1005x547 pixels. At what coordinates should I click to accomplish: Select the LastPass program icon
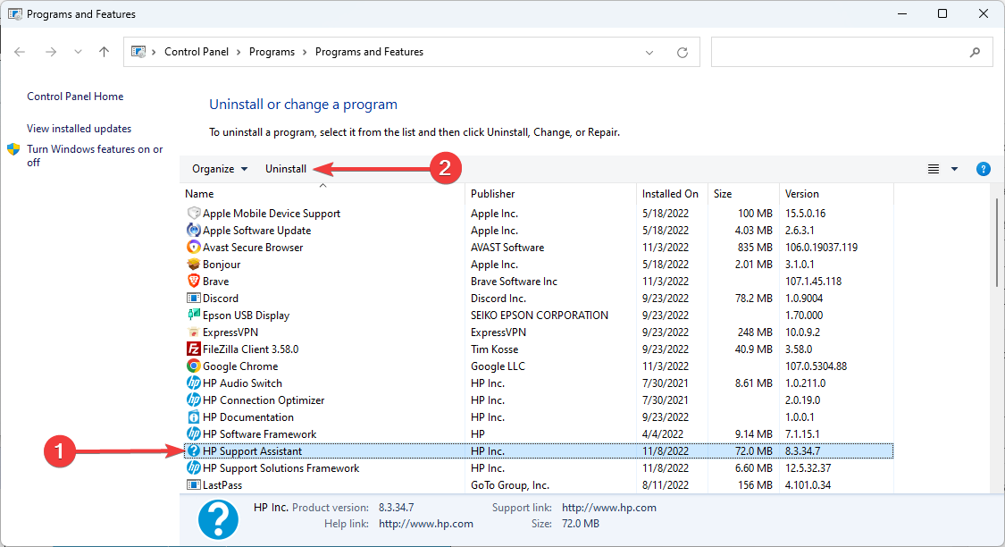tap(194, 485)
